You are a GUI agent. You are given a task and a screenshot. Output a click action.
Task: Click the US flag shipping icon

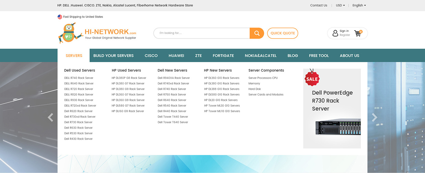click(60, 17)
